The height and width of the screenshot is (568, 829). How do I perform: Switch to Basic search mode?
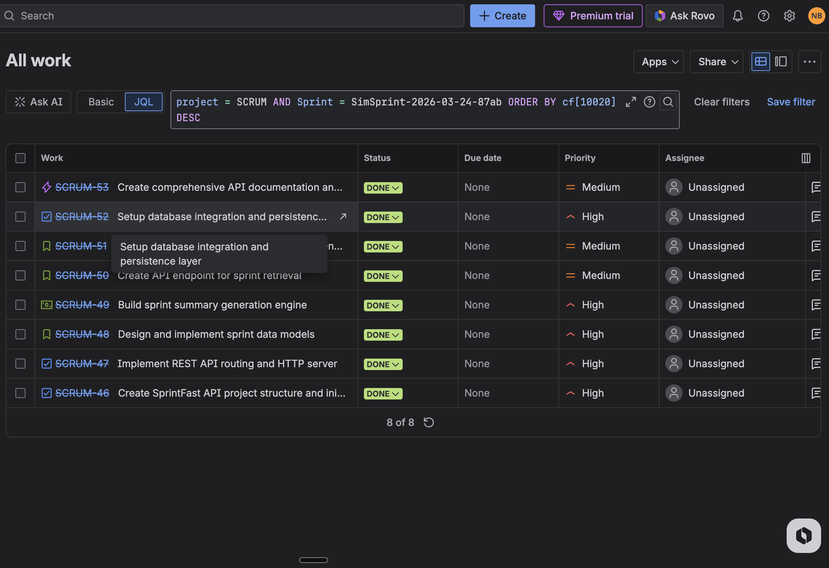tap(101, 102)
